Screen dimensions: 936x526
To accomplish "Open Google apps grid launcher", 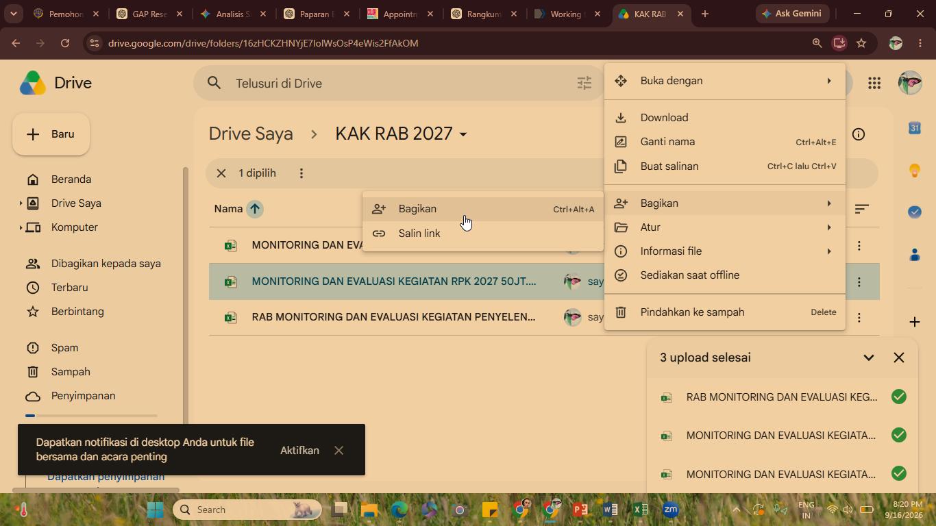I will coord(874,83).
